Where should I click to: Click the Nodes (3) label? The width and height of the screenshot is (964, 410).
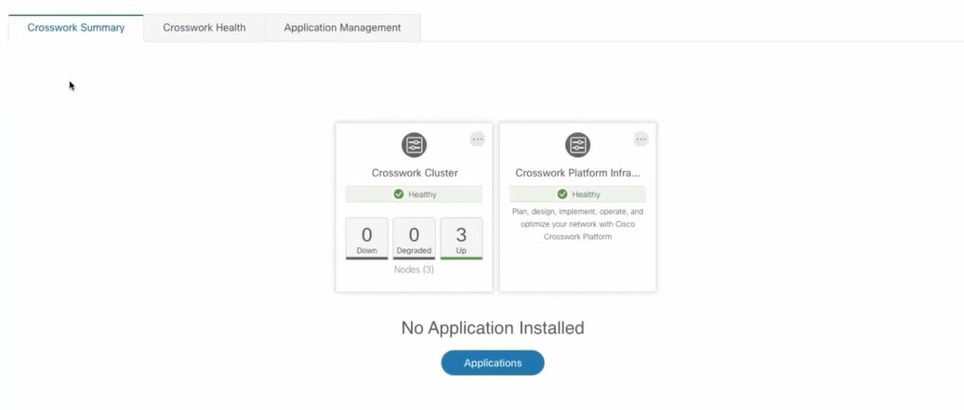point(414,270)
